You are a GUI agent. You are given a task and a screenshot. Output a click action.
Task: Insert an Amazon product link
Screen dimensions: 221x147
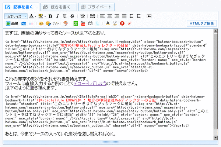point(108,23)
